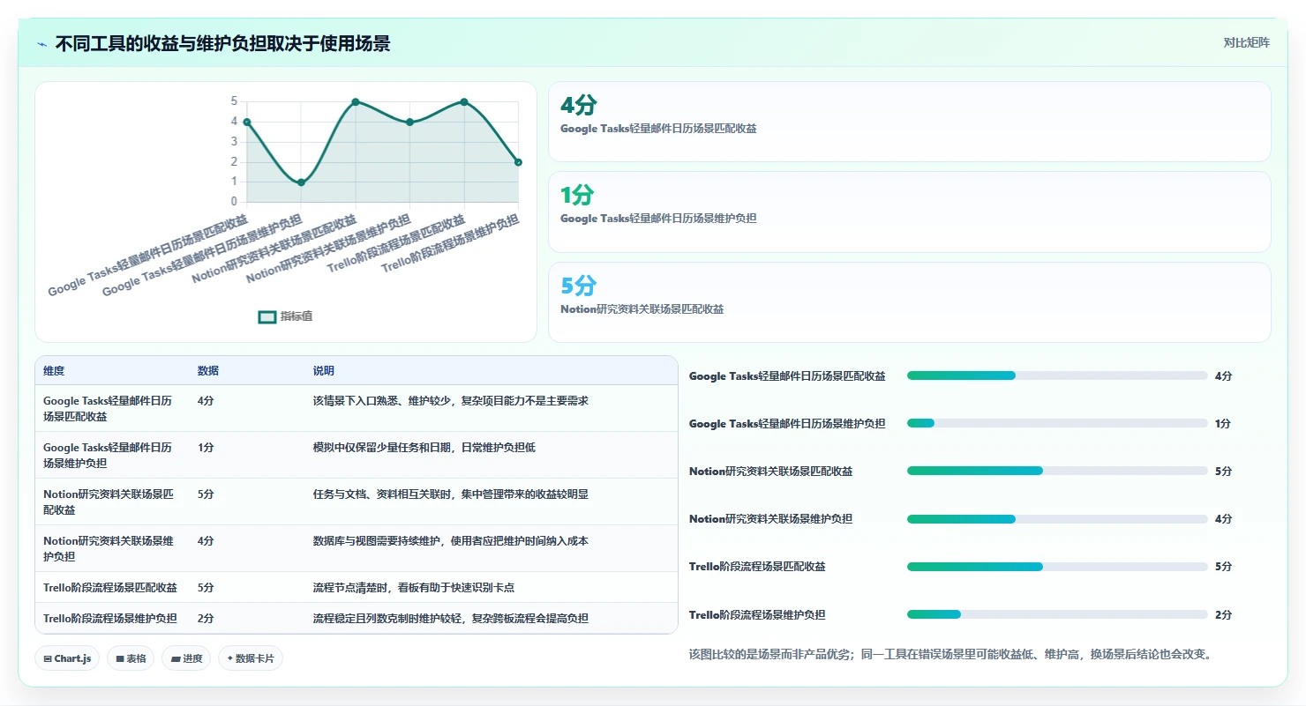Select the heading 不同工具的收益与维护负担取决于使用场景
Viewport: 1306px width, 706px height.
pyautogui.click(x=222, y=43)
